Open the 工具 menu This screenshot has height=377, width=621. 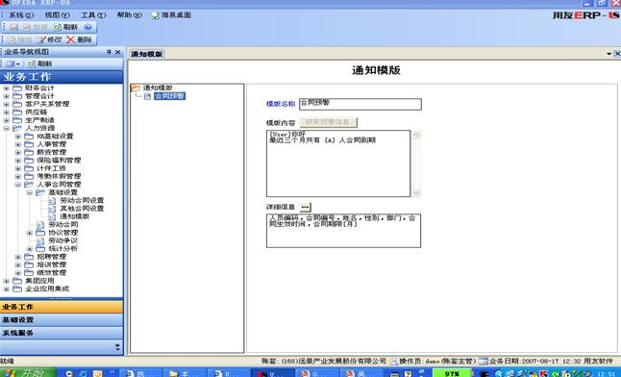coord(93,15)
